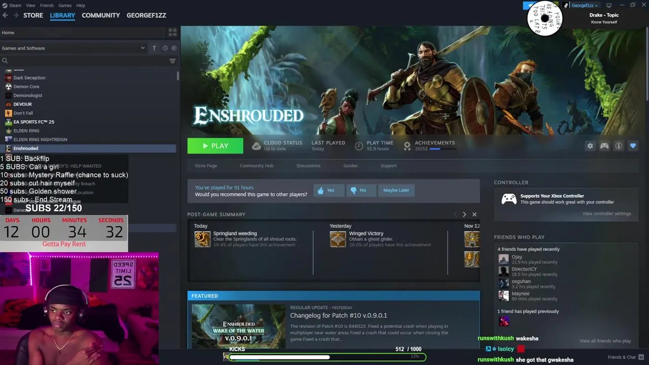Close the Post-Game Summary panel

tap(475, 214)
